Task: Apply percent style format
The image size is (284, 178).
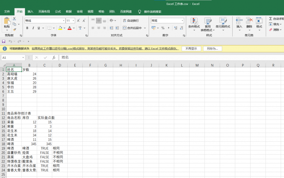Action: [x=163, y=28]
